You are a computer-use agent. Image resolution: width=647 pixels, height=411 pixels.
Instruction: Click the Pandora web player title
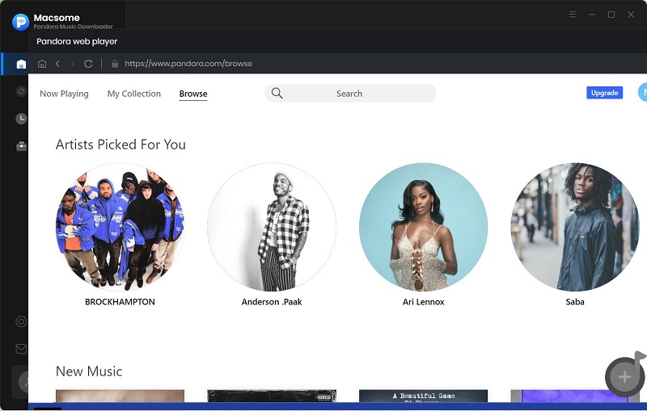[77, 42]
